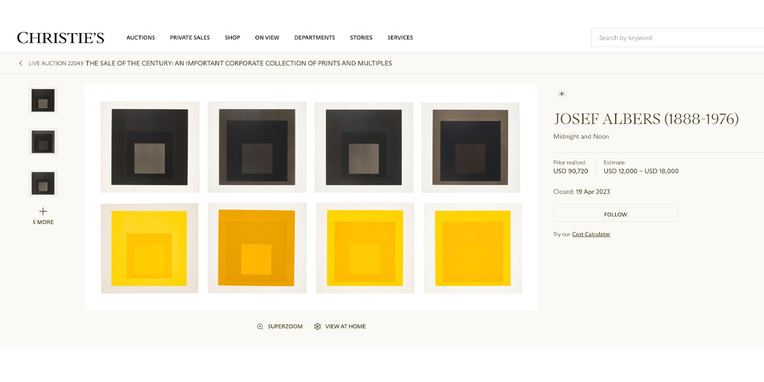Open the Departments menu
The height and width of the screenshot is (382, 764).
pyautogui.click(x=315, y=38)
